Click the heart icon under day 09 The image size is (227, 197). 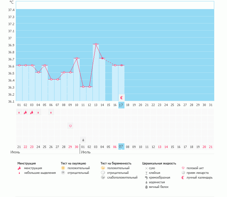[x=70, y=126]
